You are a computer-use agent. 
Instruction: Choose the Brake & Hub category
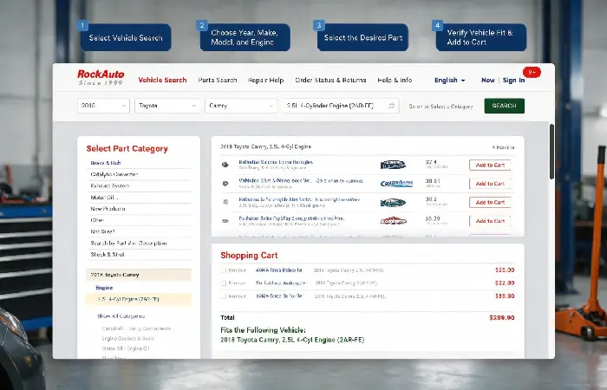click(x=105, y=163)
